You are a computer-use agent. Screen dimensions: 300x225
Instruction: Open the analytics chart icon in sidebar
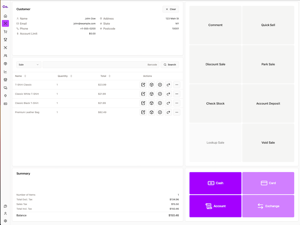click(5, 71)
